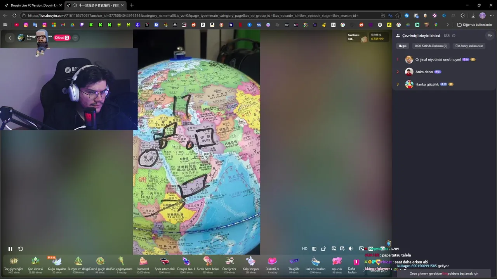Refresh the live stream with reload icon
Screen dimensions: 497x279
coord(21,249)
